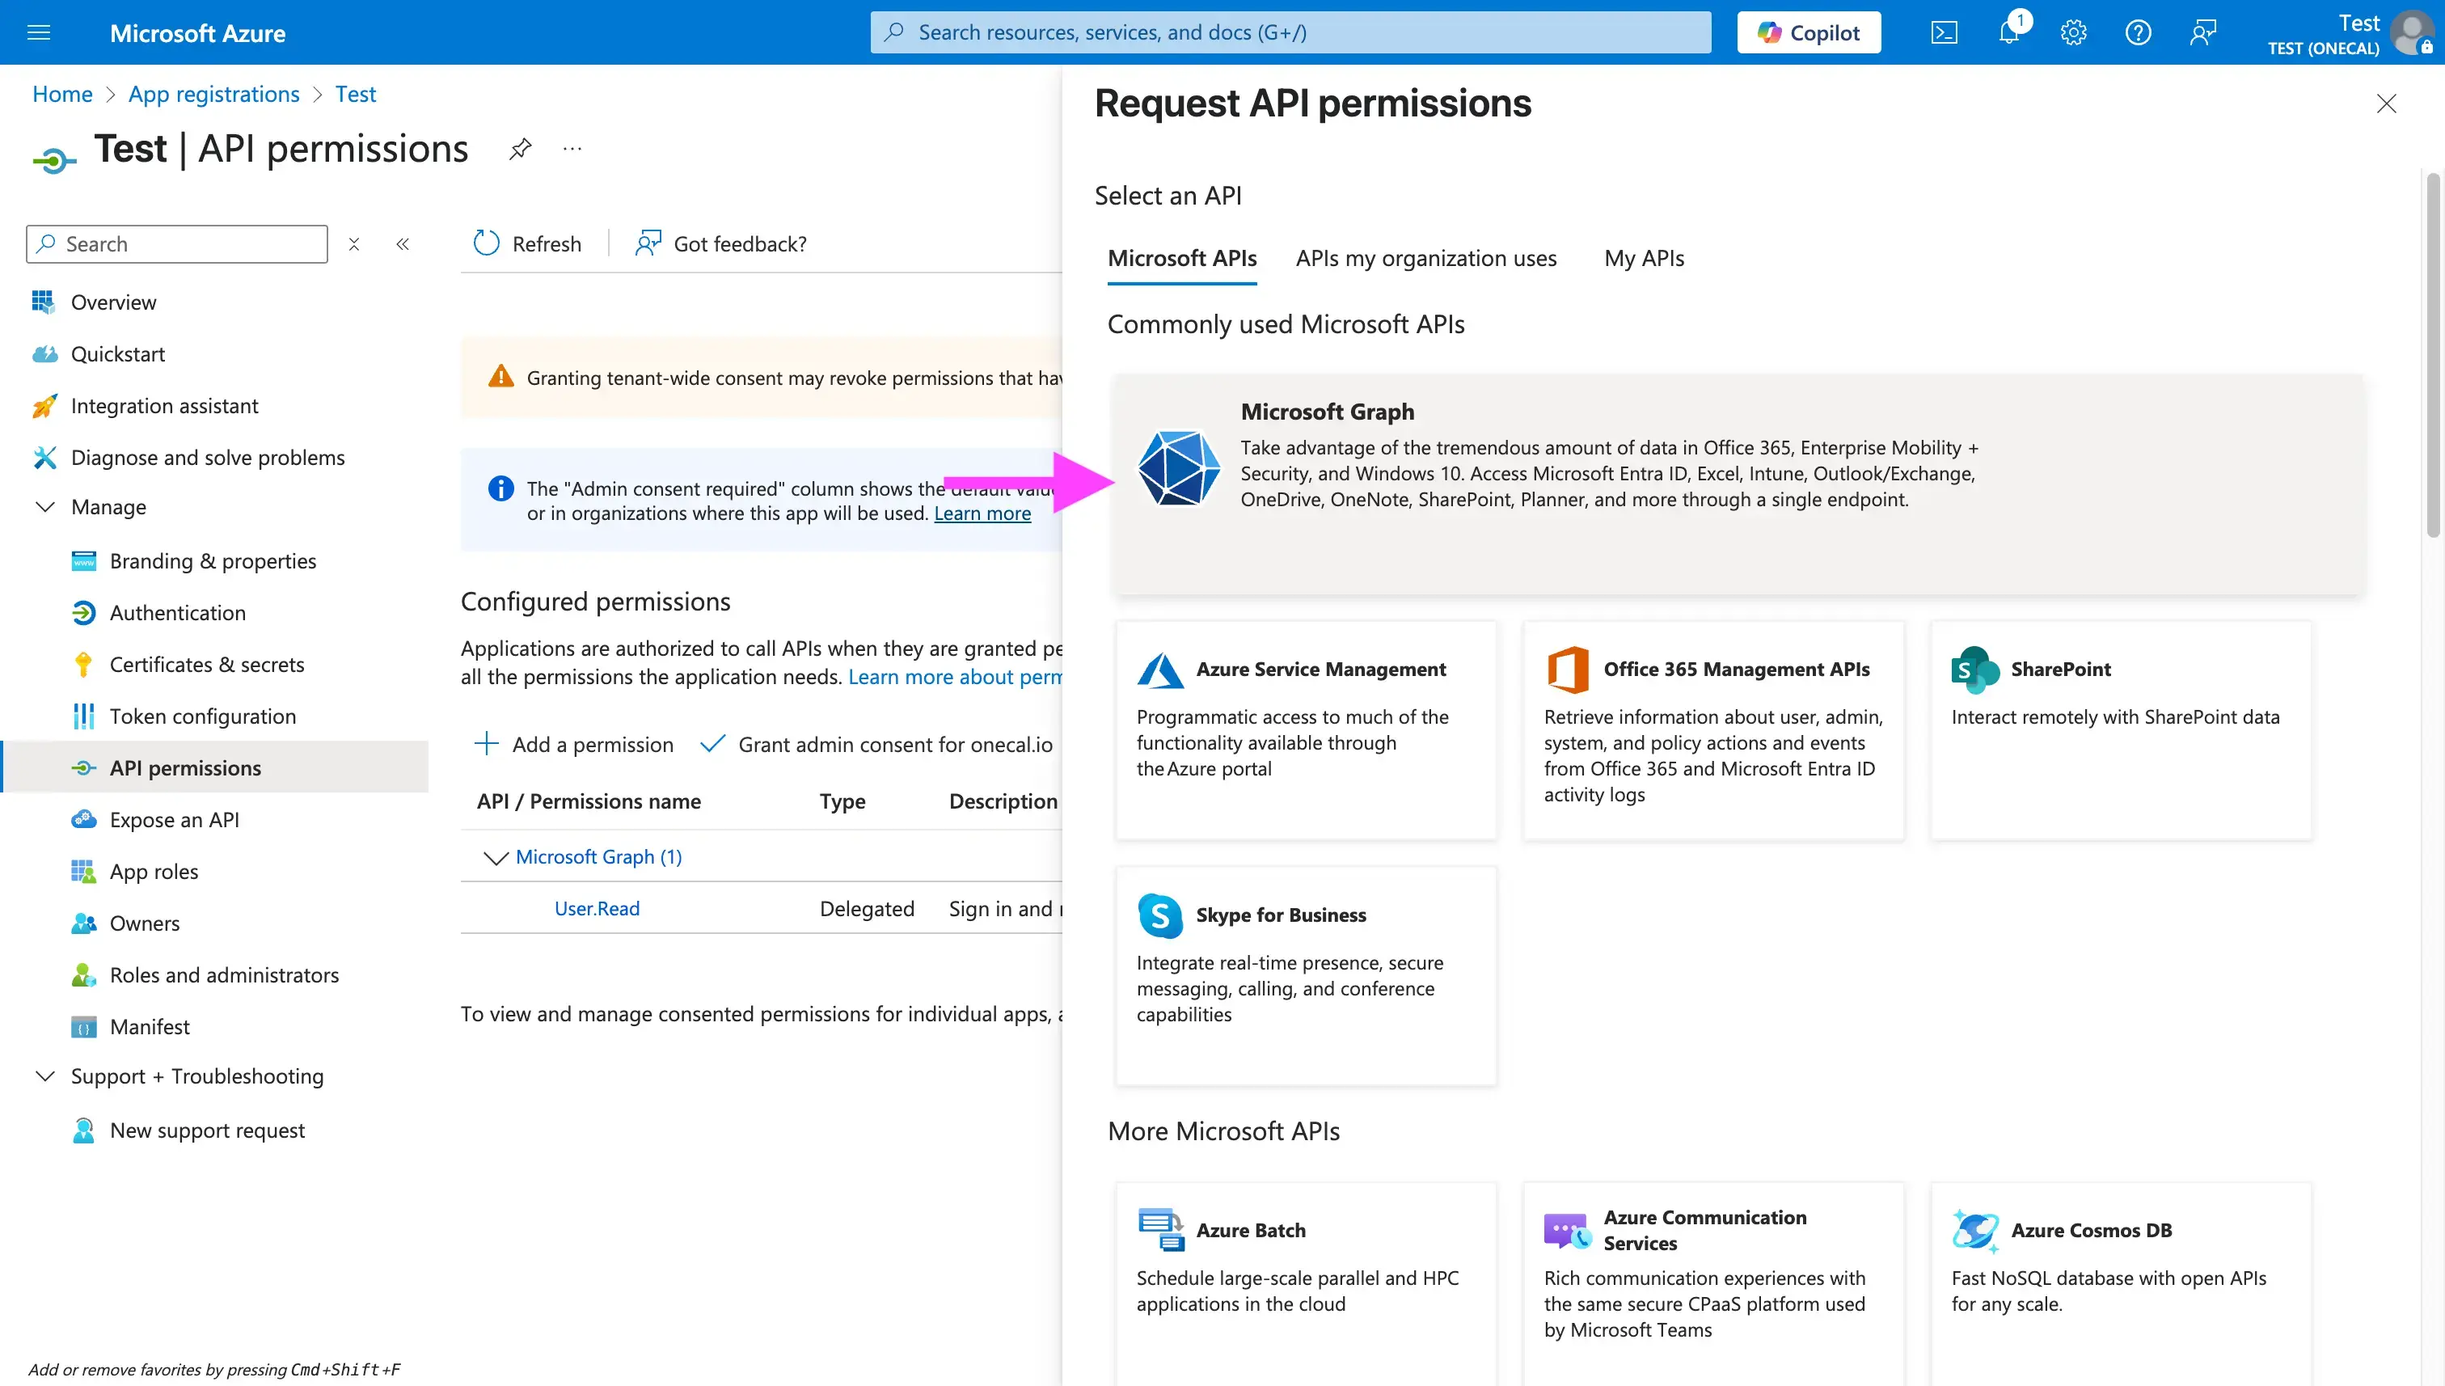
Task: Open the User.Read permission link
Action: [597, 908]
